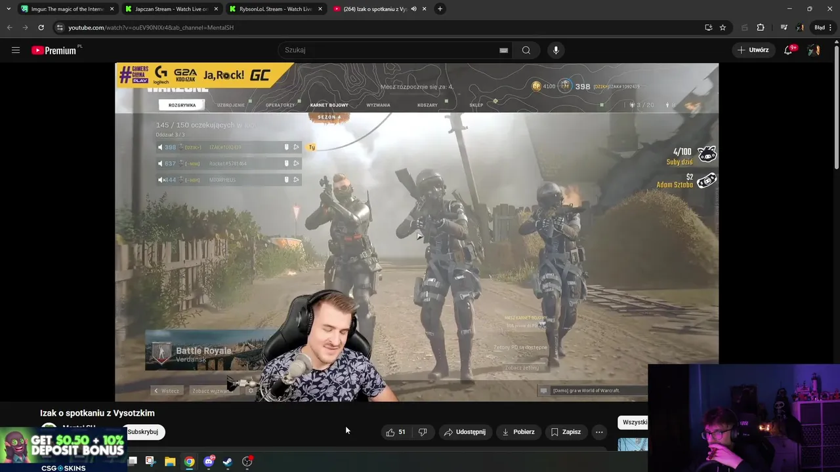Share video via Udostępnij button

(x=465, y=432)
